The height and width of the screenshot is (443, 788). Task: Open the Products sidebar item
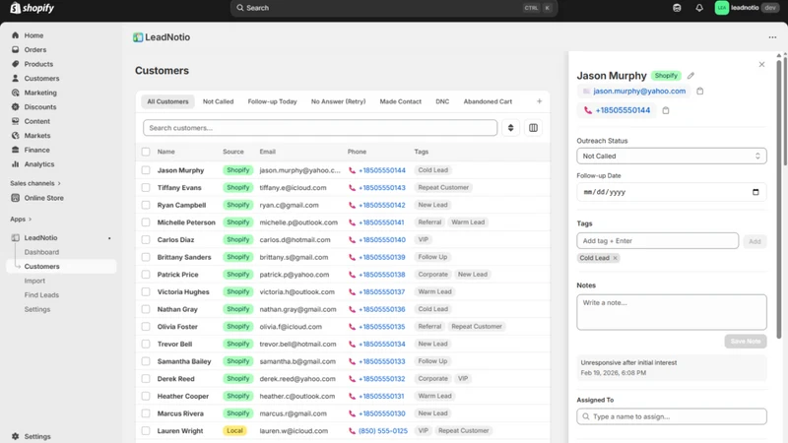click(38, 64)
